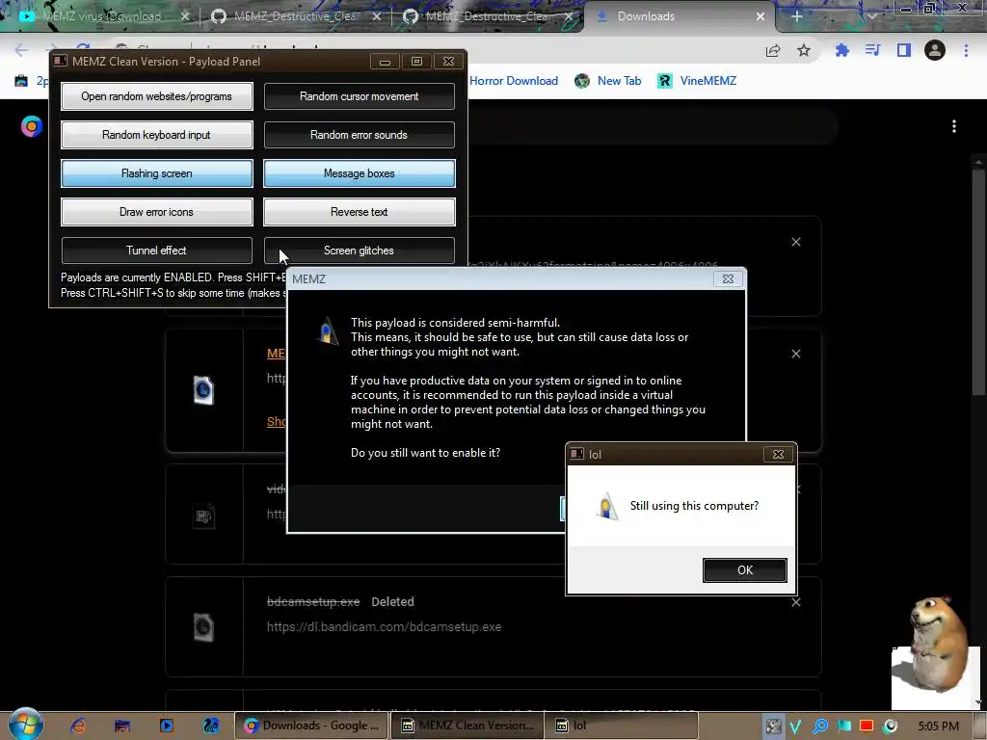987x740 pixels.
Task: Share this page via Chrome share icon
Action: (773, 50)
